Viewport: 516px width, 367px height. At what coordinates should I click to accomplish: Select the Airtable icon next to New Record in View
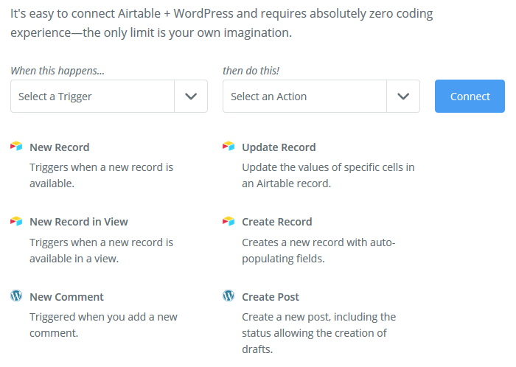coord(16,221)
